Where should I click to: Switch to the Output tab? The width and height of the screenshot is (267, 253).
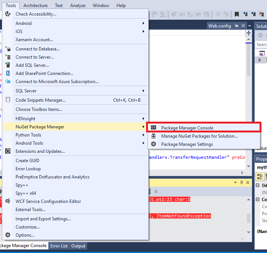click(x=78, y=246)
